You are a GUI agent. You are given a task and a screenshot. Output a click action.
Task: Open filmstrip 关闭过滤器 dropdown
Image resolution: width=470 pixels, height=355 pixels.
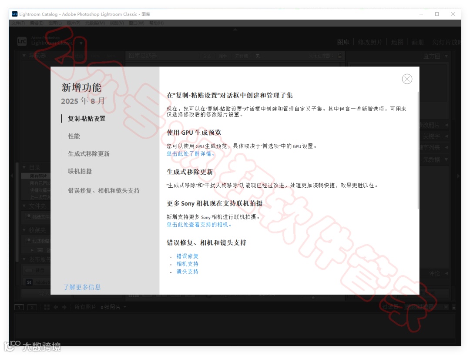(x=426, y=307)
